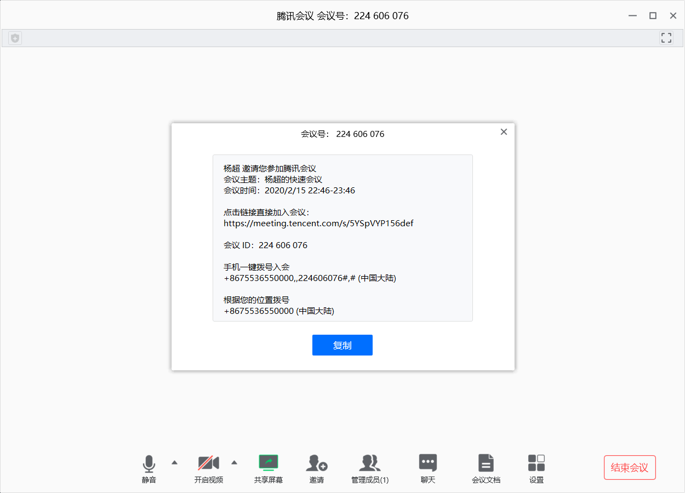Viewport: 685px width, 493px height.
Task: Copy the invitation with the 复制 button
Action: pyautogui.click(x=342, y=345)
